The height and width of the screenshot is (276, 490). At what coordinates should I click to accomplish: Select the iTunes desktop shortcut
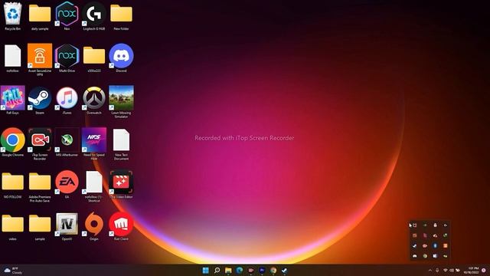(67, 100)
